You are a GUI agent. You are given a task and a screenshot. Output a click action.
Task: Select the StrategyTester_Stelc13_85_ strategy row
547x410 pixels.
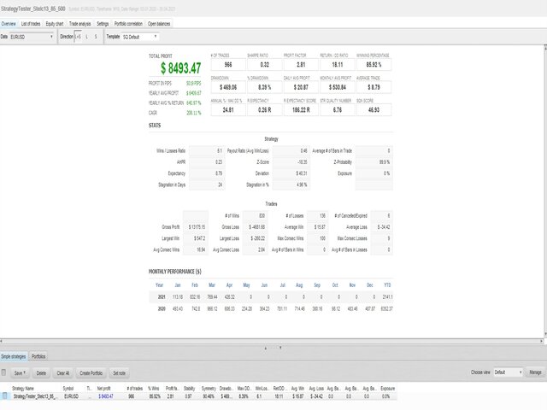point(198,396)
